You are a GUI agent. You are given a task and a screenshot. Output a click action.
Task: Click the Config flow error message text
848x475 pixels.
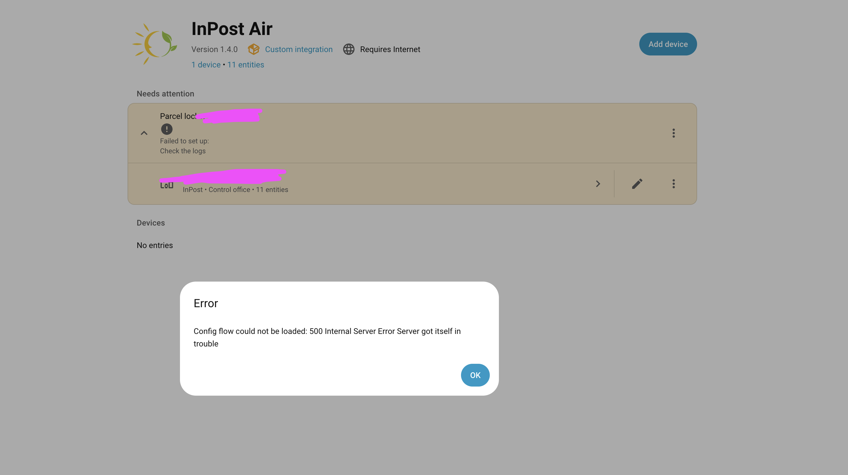327,337
